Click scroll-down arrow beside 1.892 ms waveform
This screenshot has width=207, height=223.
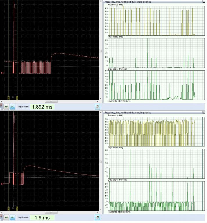click(101, 98)
